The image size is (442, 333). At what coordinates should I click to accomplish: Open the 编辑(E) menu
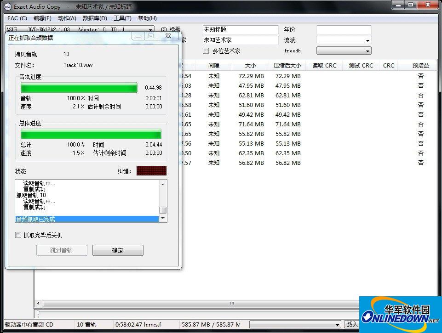click(42, 18)
